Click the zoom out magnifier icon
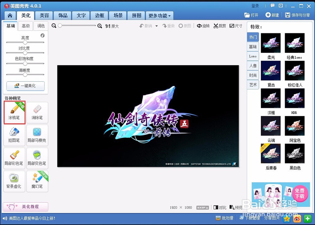The height and width of the screenshot is (225, 315). (x=54, y=26)
